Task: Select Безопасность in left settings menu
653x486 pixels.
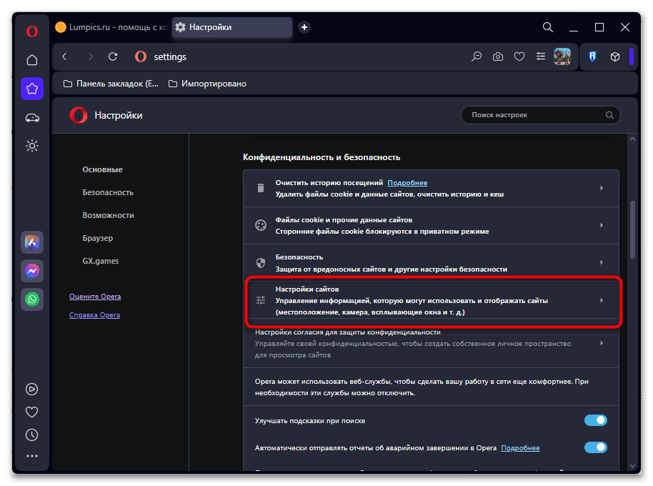Action: coord(108,192)
